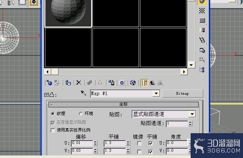Click the Bitmap map type button
Image resolution: width=243 pixels, height=158 pixels.
[x=182, y=93]
